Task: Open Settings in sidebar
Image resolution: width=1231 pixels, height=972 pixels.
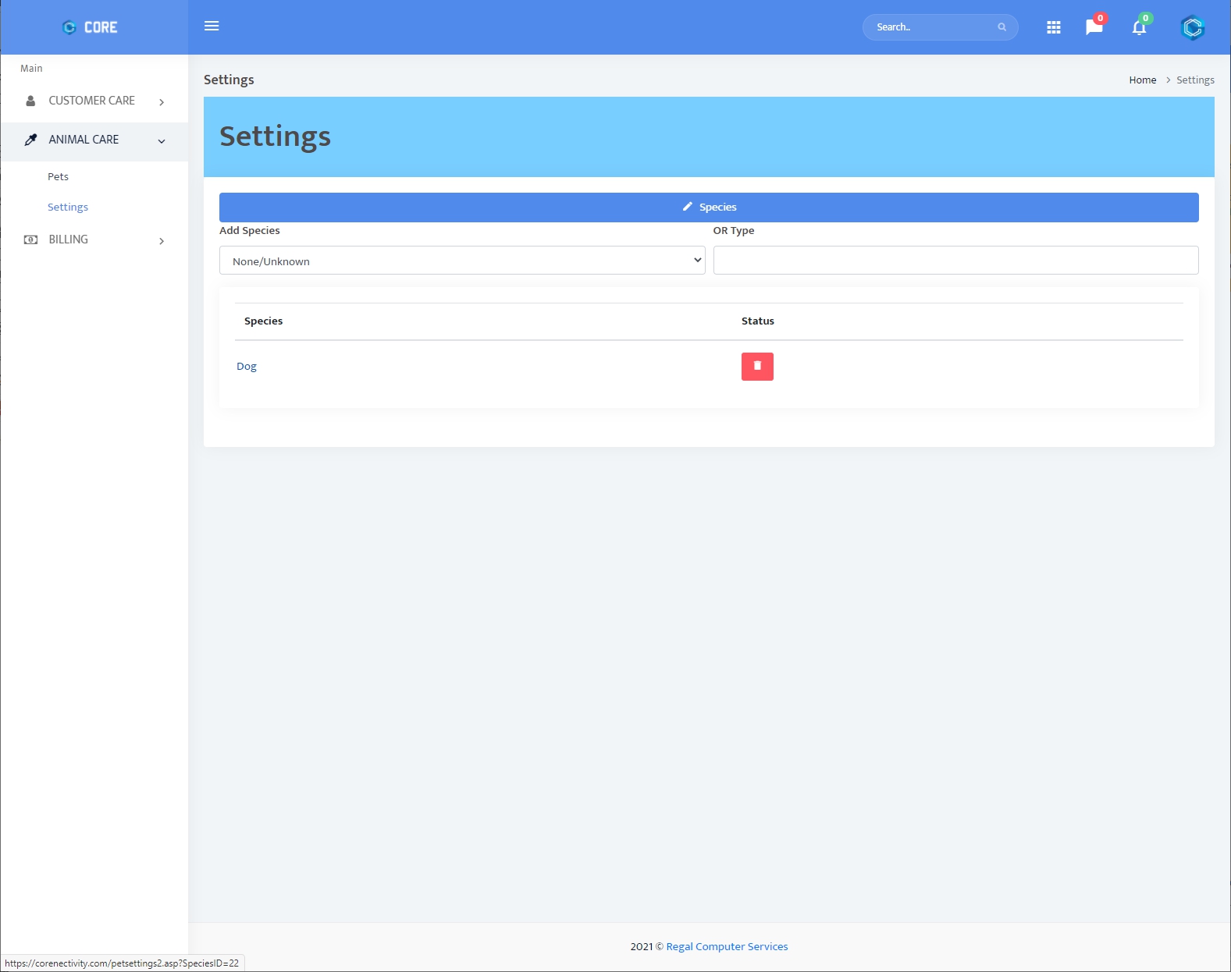Action: click(68, 207)
